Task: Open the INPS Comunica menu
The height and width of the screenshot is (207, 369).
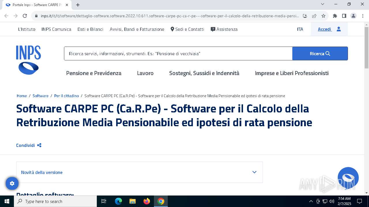Action: (x=56, y=29)
